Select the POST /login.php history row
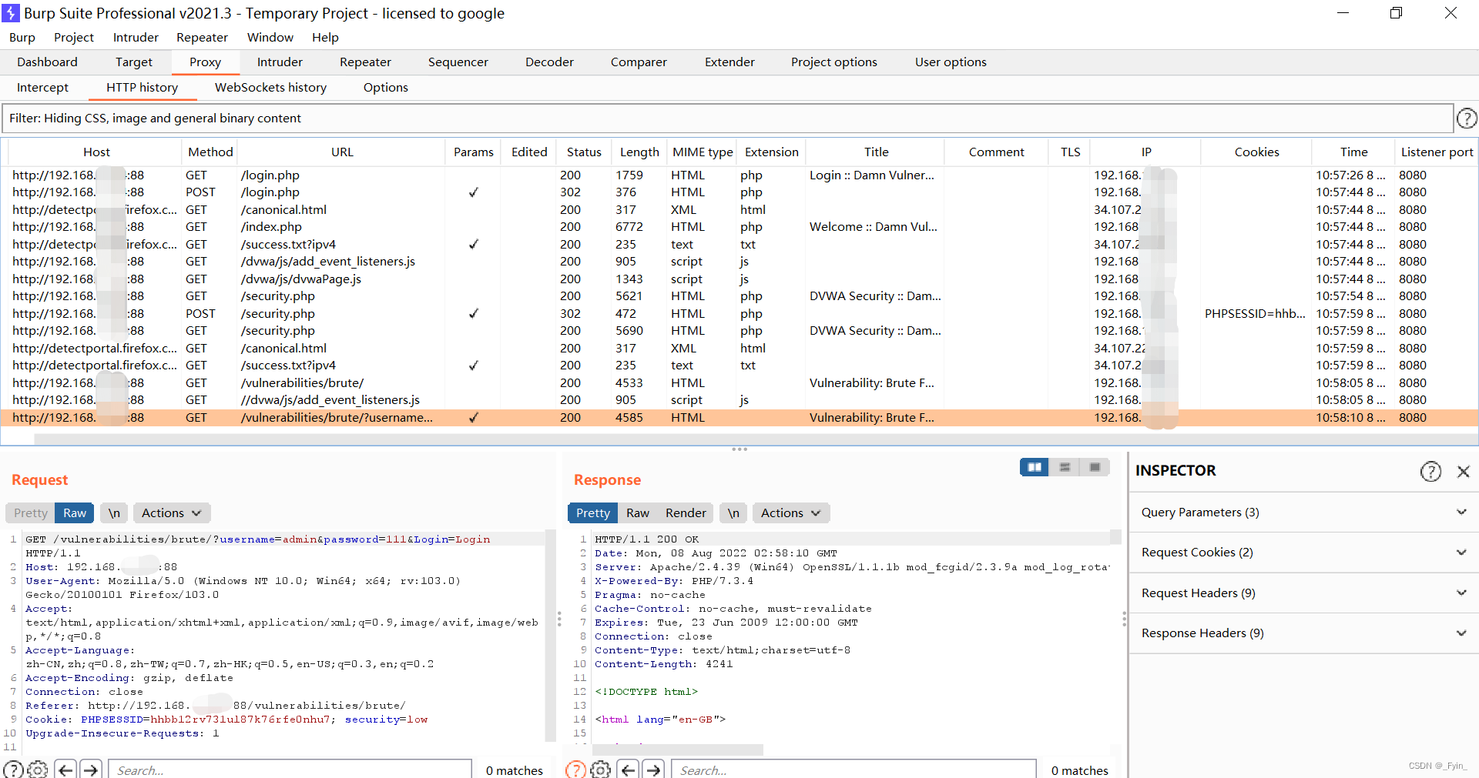The height and width of the screenshot is (778, 1479). 739,192
